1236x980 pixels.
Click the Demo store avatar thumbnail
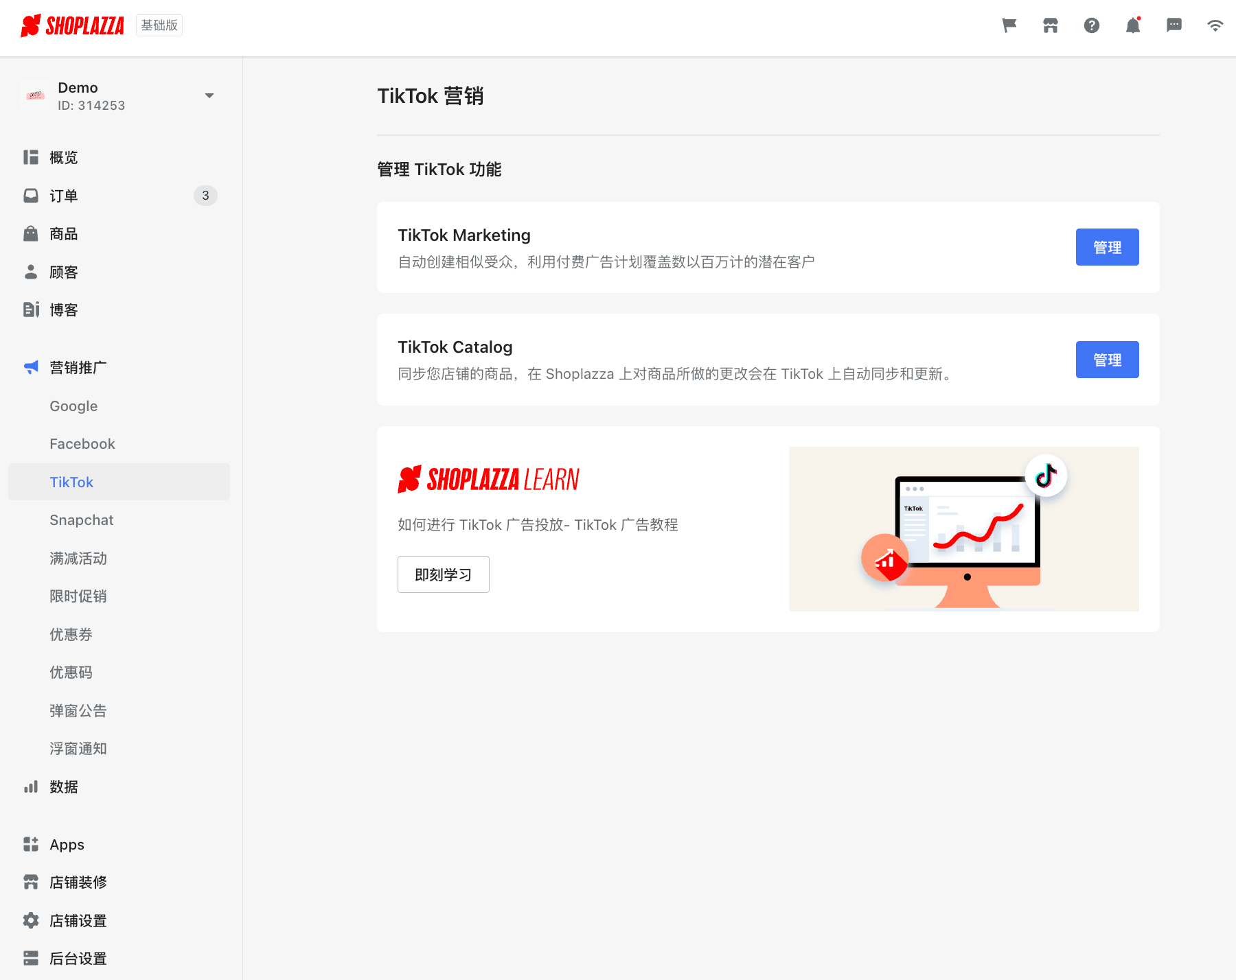coord(36,96)
